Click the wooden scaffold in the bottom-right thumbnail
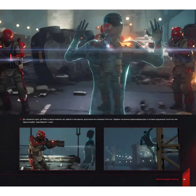The image size is (196, 196). 168,148
